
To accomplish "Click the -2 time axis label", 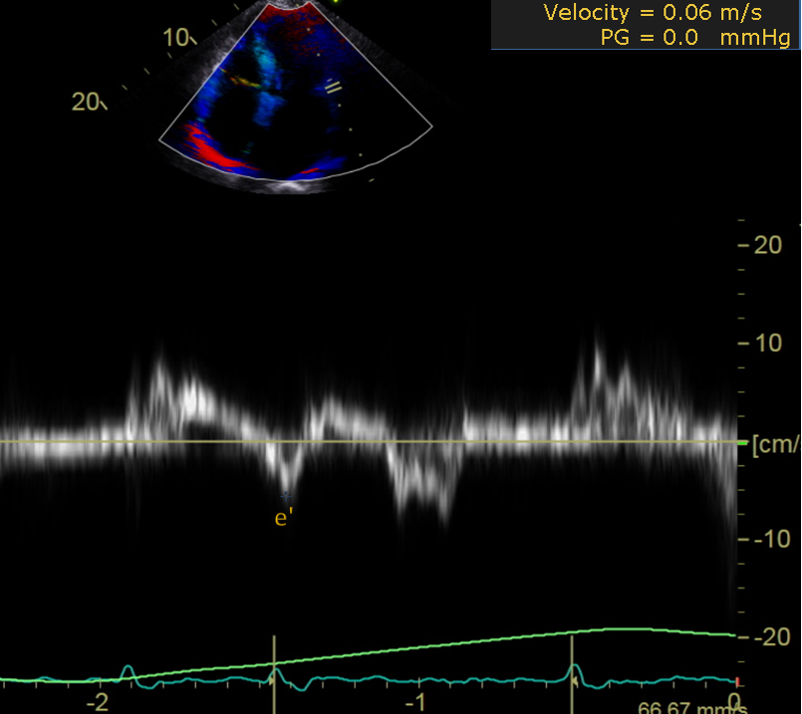I will click(x=97, y=702).
